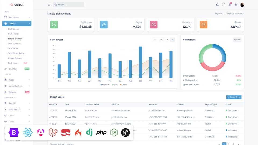Viewport: 258px width, 145px height.
Task: Select the 6M sales report tab
Action: (x=167, y=40)
